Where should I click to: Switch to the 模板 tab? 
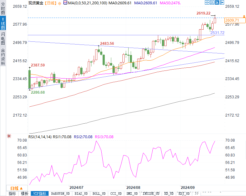click(24, 194)
